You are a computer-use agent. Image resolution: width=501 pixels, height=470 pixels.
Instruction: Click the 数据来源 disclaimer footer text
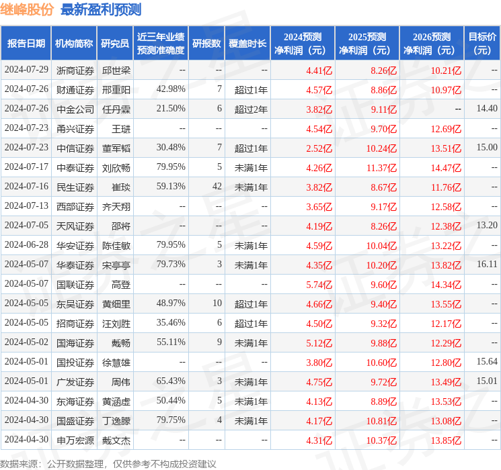108,463
